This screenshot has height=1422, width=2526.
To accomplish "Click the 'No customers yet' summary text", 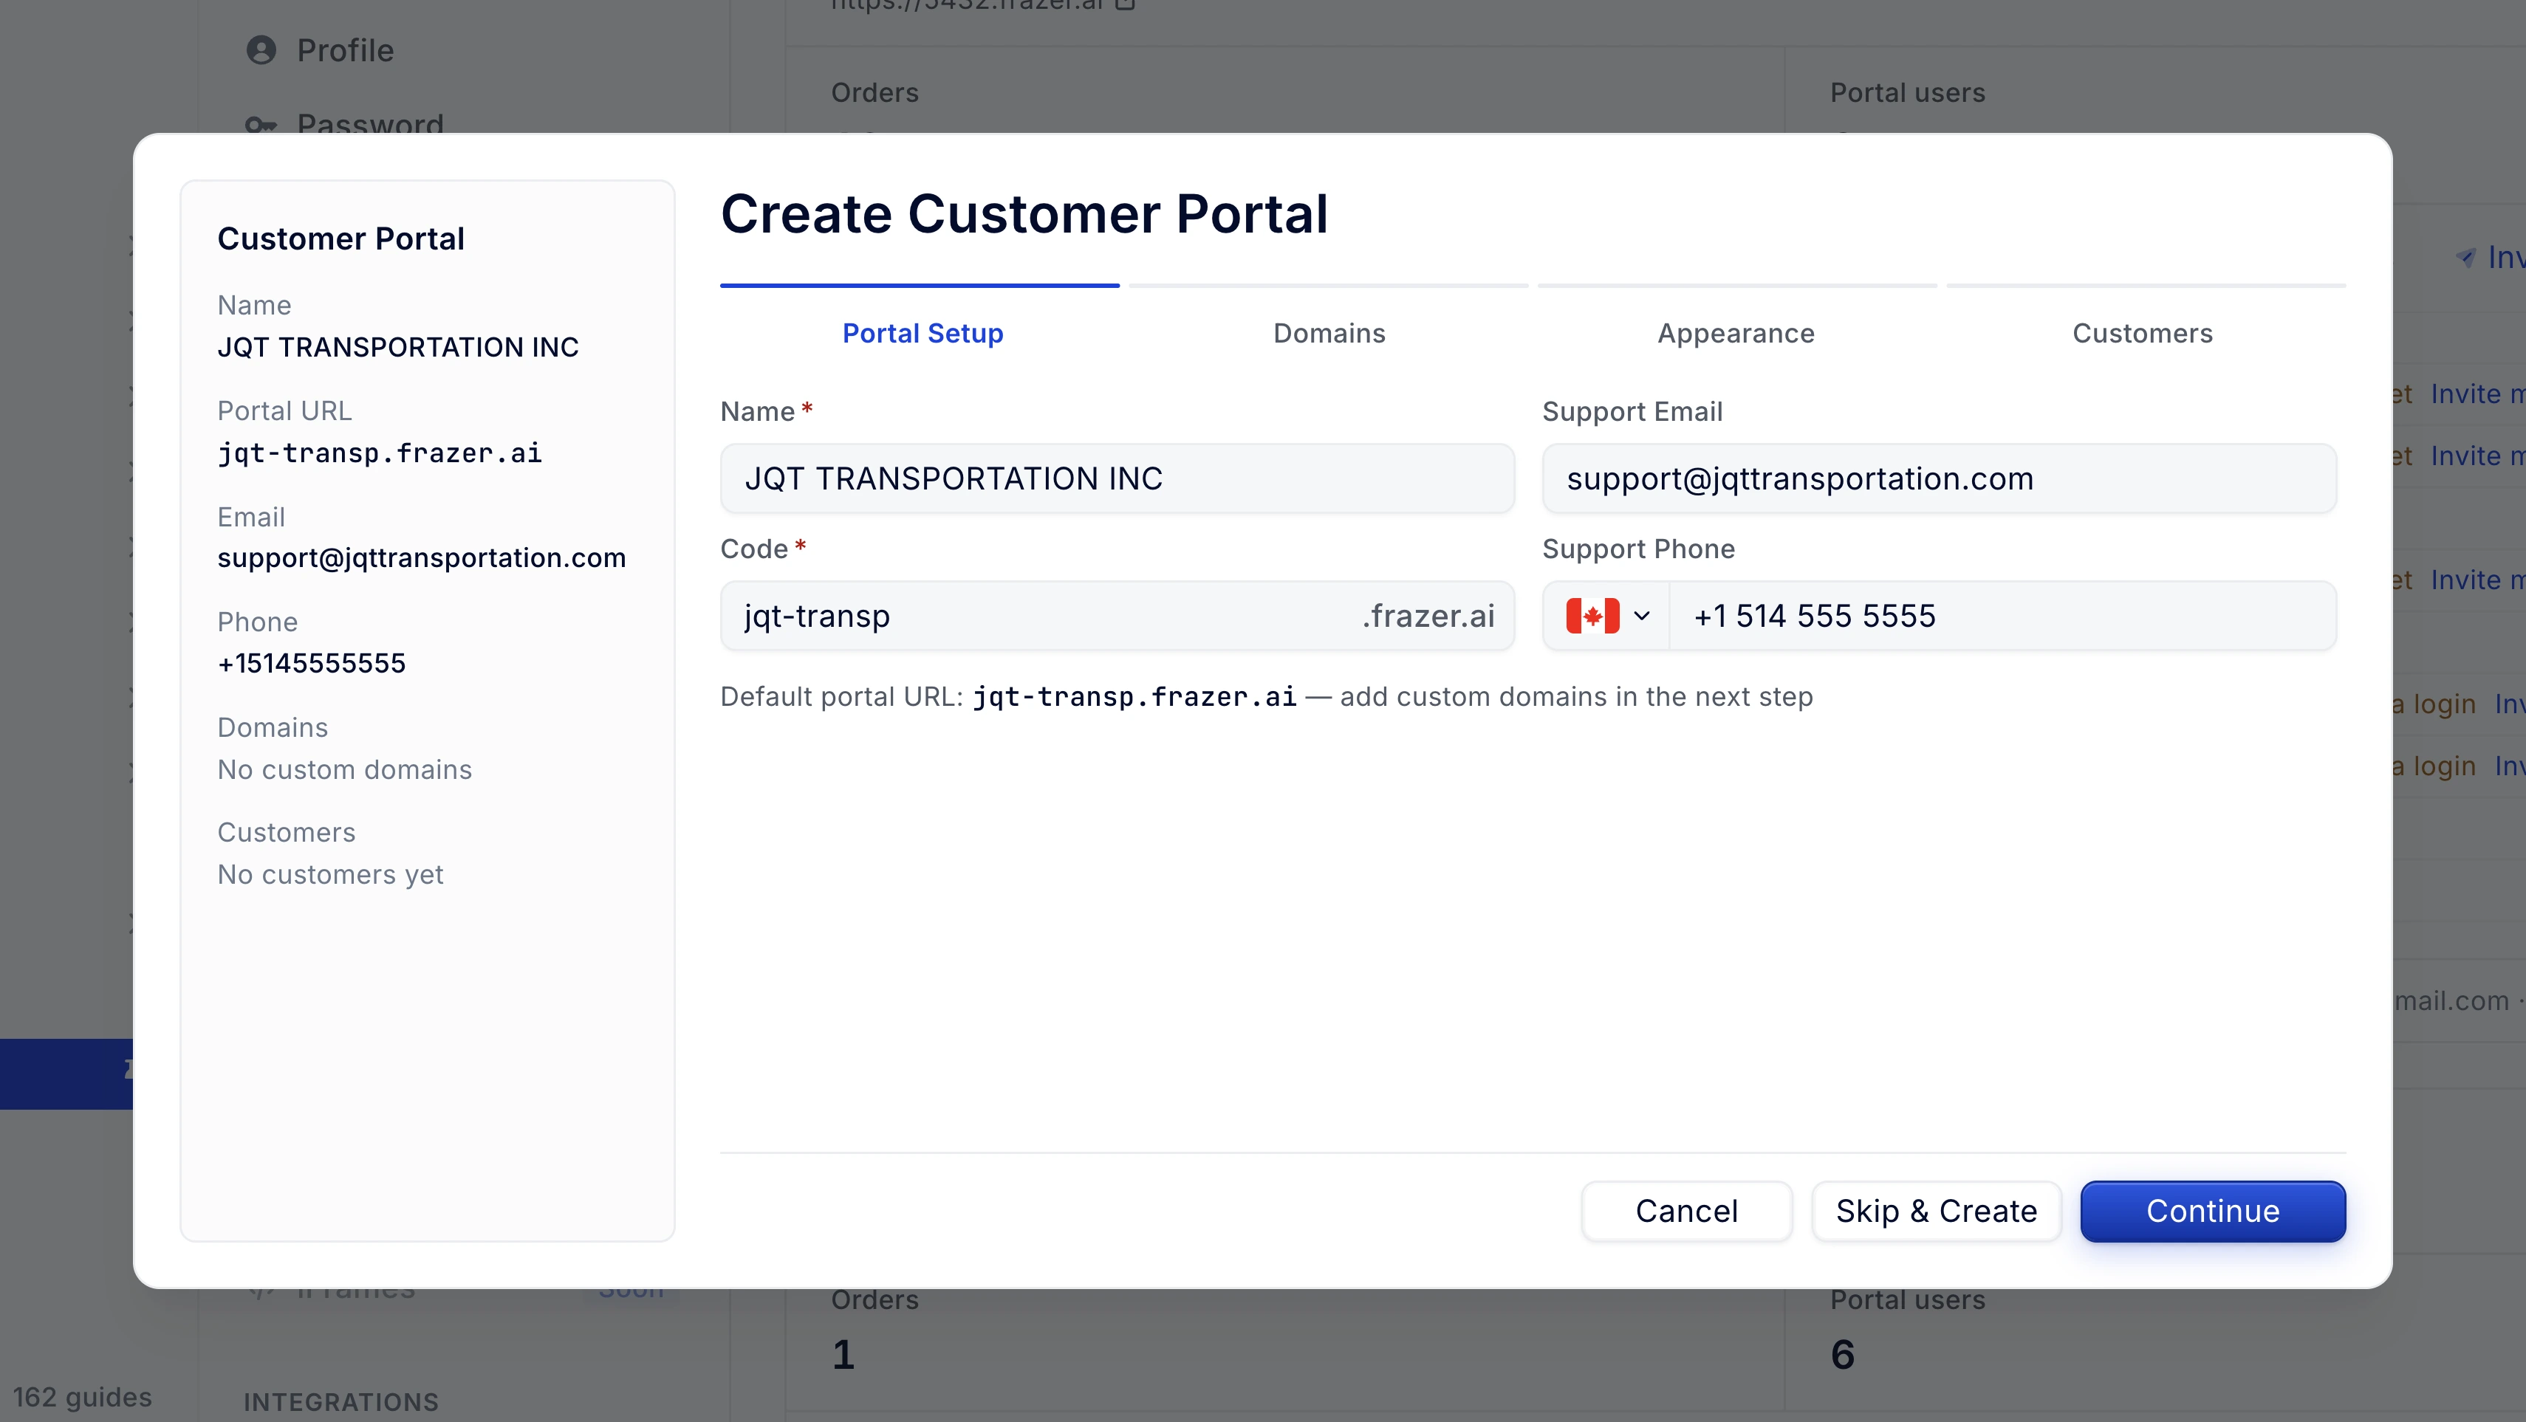I will click(x=330, y=874).
